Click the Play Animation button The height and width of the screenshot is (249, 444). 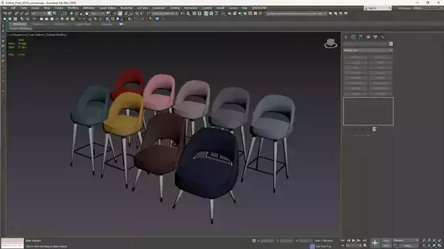coord(353,240)
